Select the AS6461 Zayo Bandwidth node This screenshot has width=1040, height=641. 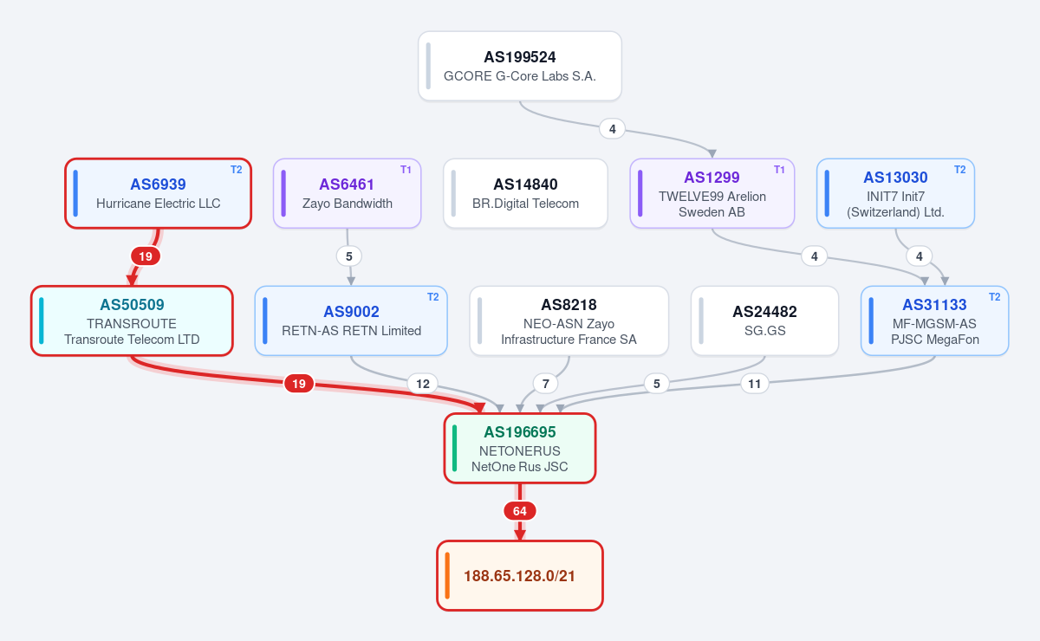click(x=348, y=193)
